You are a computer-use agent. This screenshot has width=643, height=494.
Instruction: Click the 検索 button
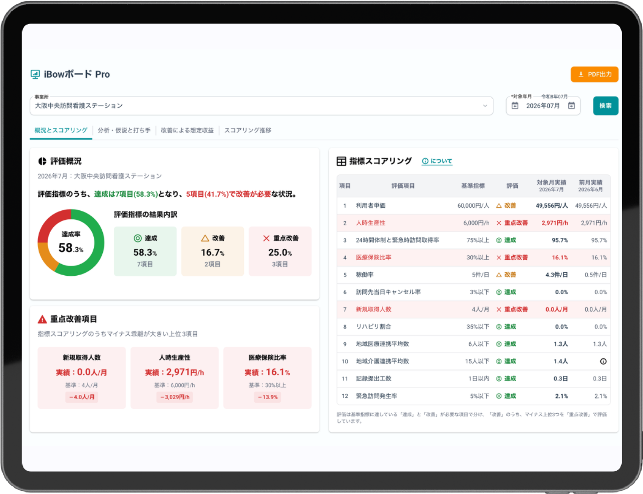pyautogui.click(x=605, y=106)
